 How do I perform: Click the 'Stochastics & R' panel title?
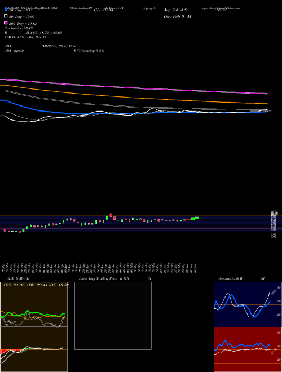click(x=231, y=278)
